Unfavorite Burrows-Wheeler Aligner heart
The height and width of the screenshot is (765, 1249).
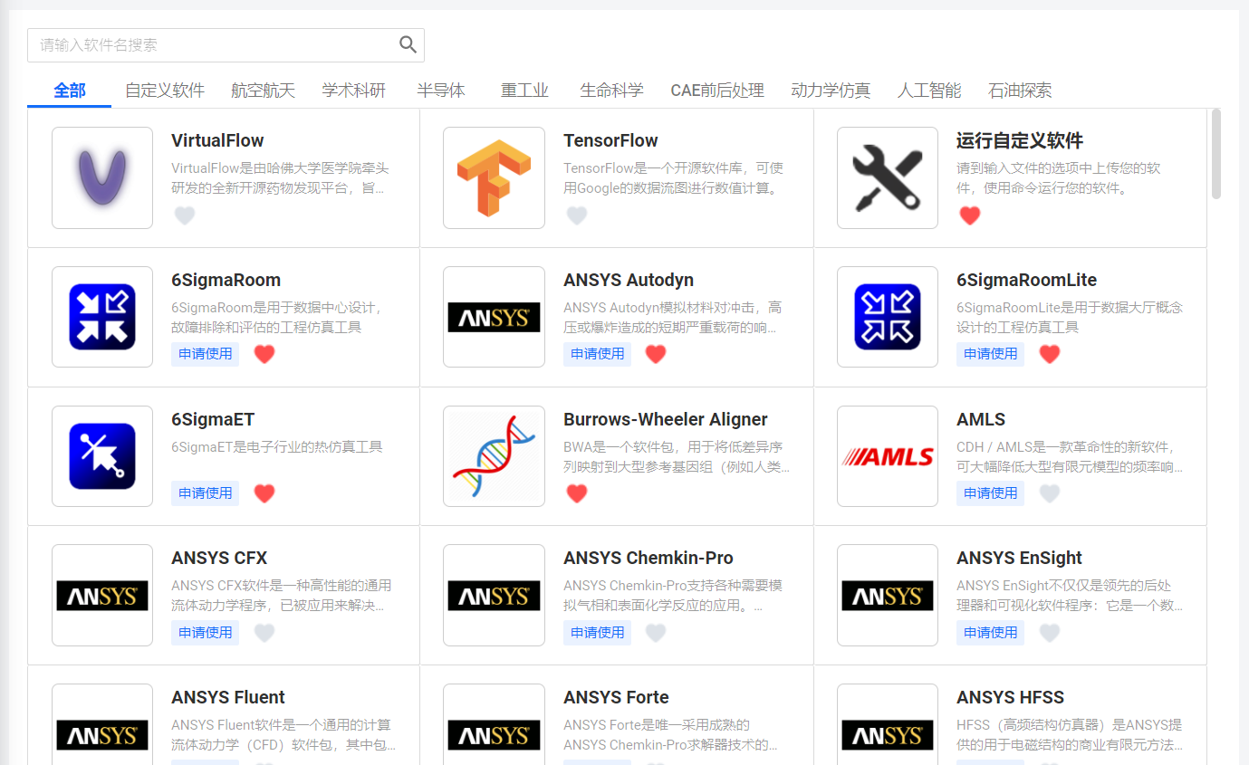point(577,493)
